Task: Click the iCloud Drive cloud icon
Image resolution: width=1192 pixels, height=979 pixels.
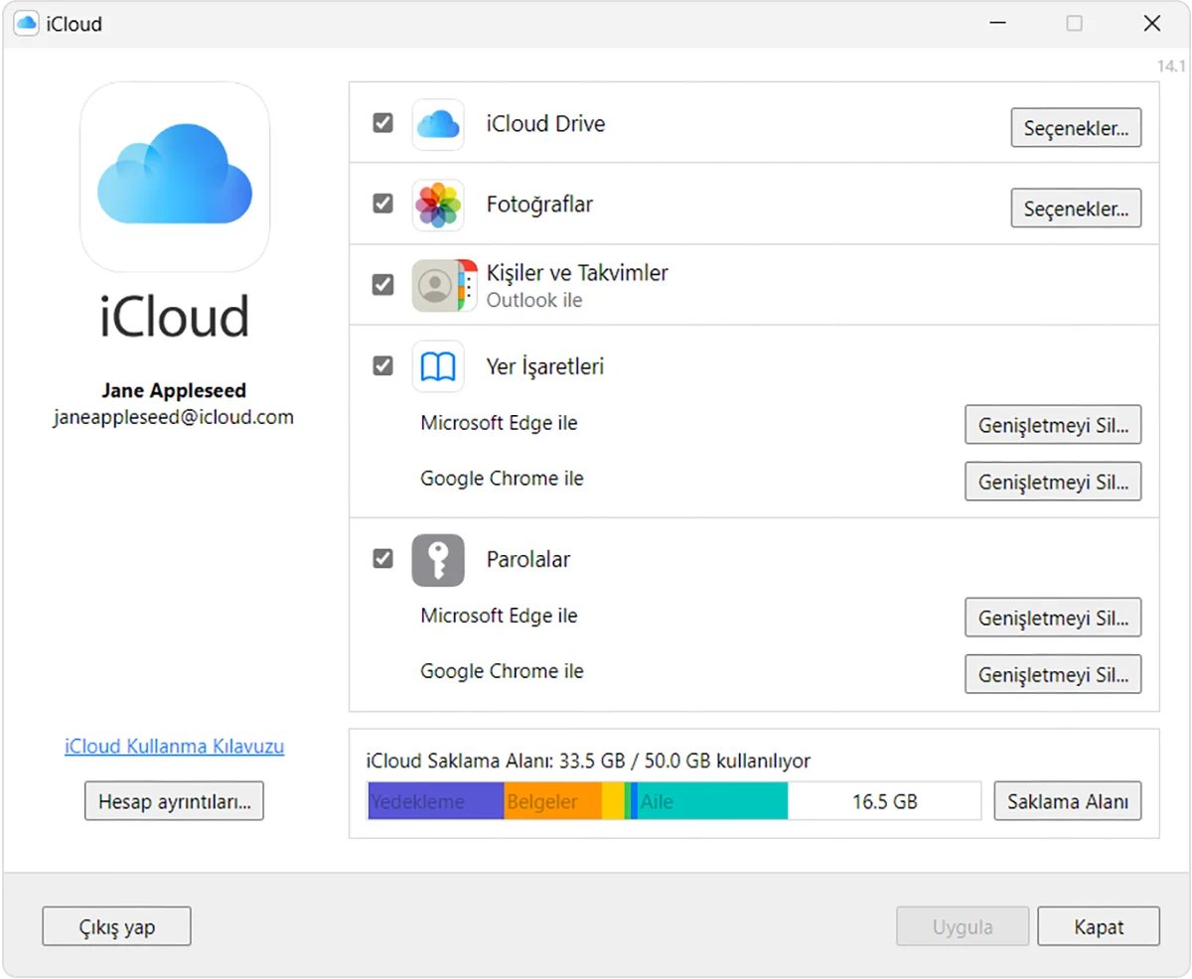Action: coord(438,124)
